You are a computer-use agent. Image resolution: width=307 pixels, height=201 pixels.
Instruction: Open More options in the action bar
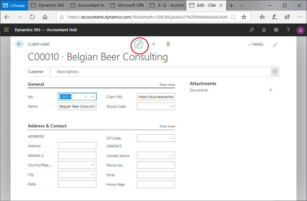(x=68, y=72)
